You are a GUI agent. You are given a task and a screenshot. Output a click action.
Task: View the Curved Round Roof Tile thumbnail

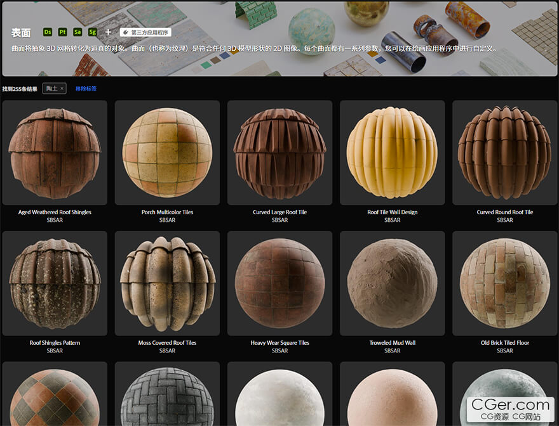point(505,153)
